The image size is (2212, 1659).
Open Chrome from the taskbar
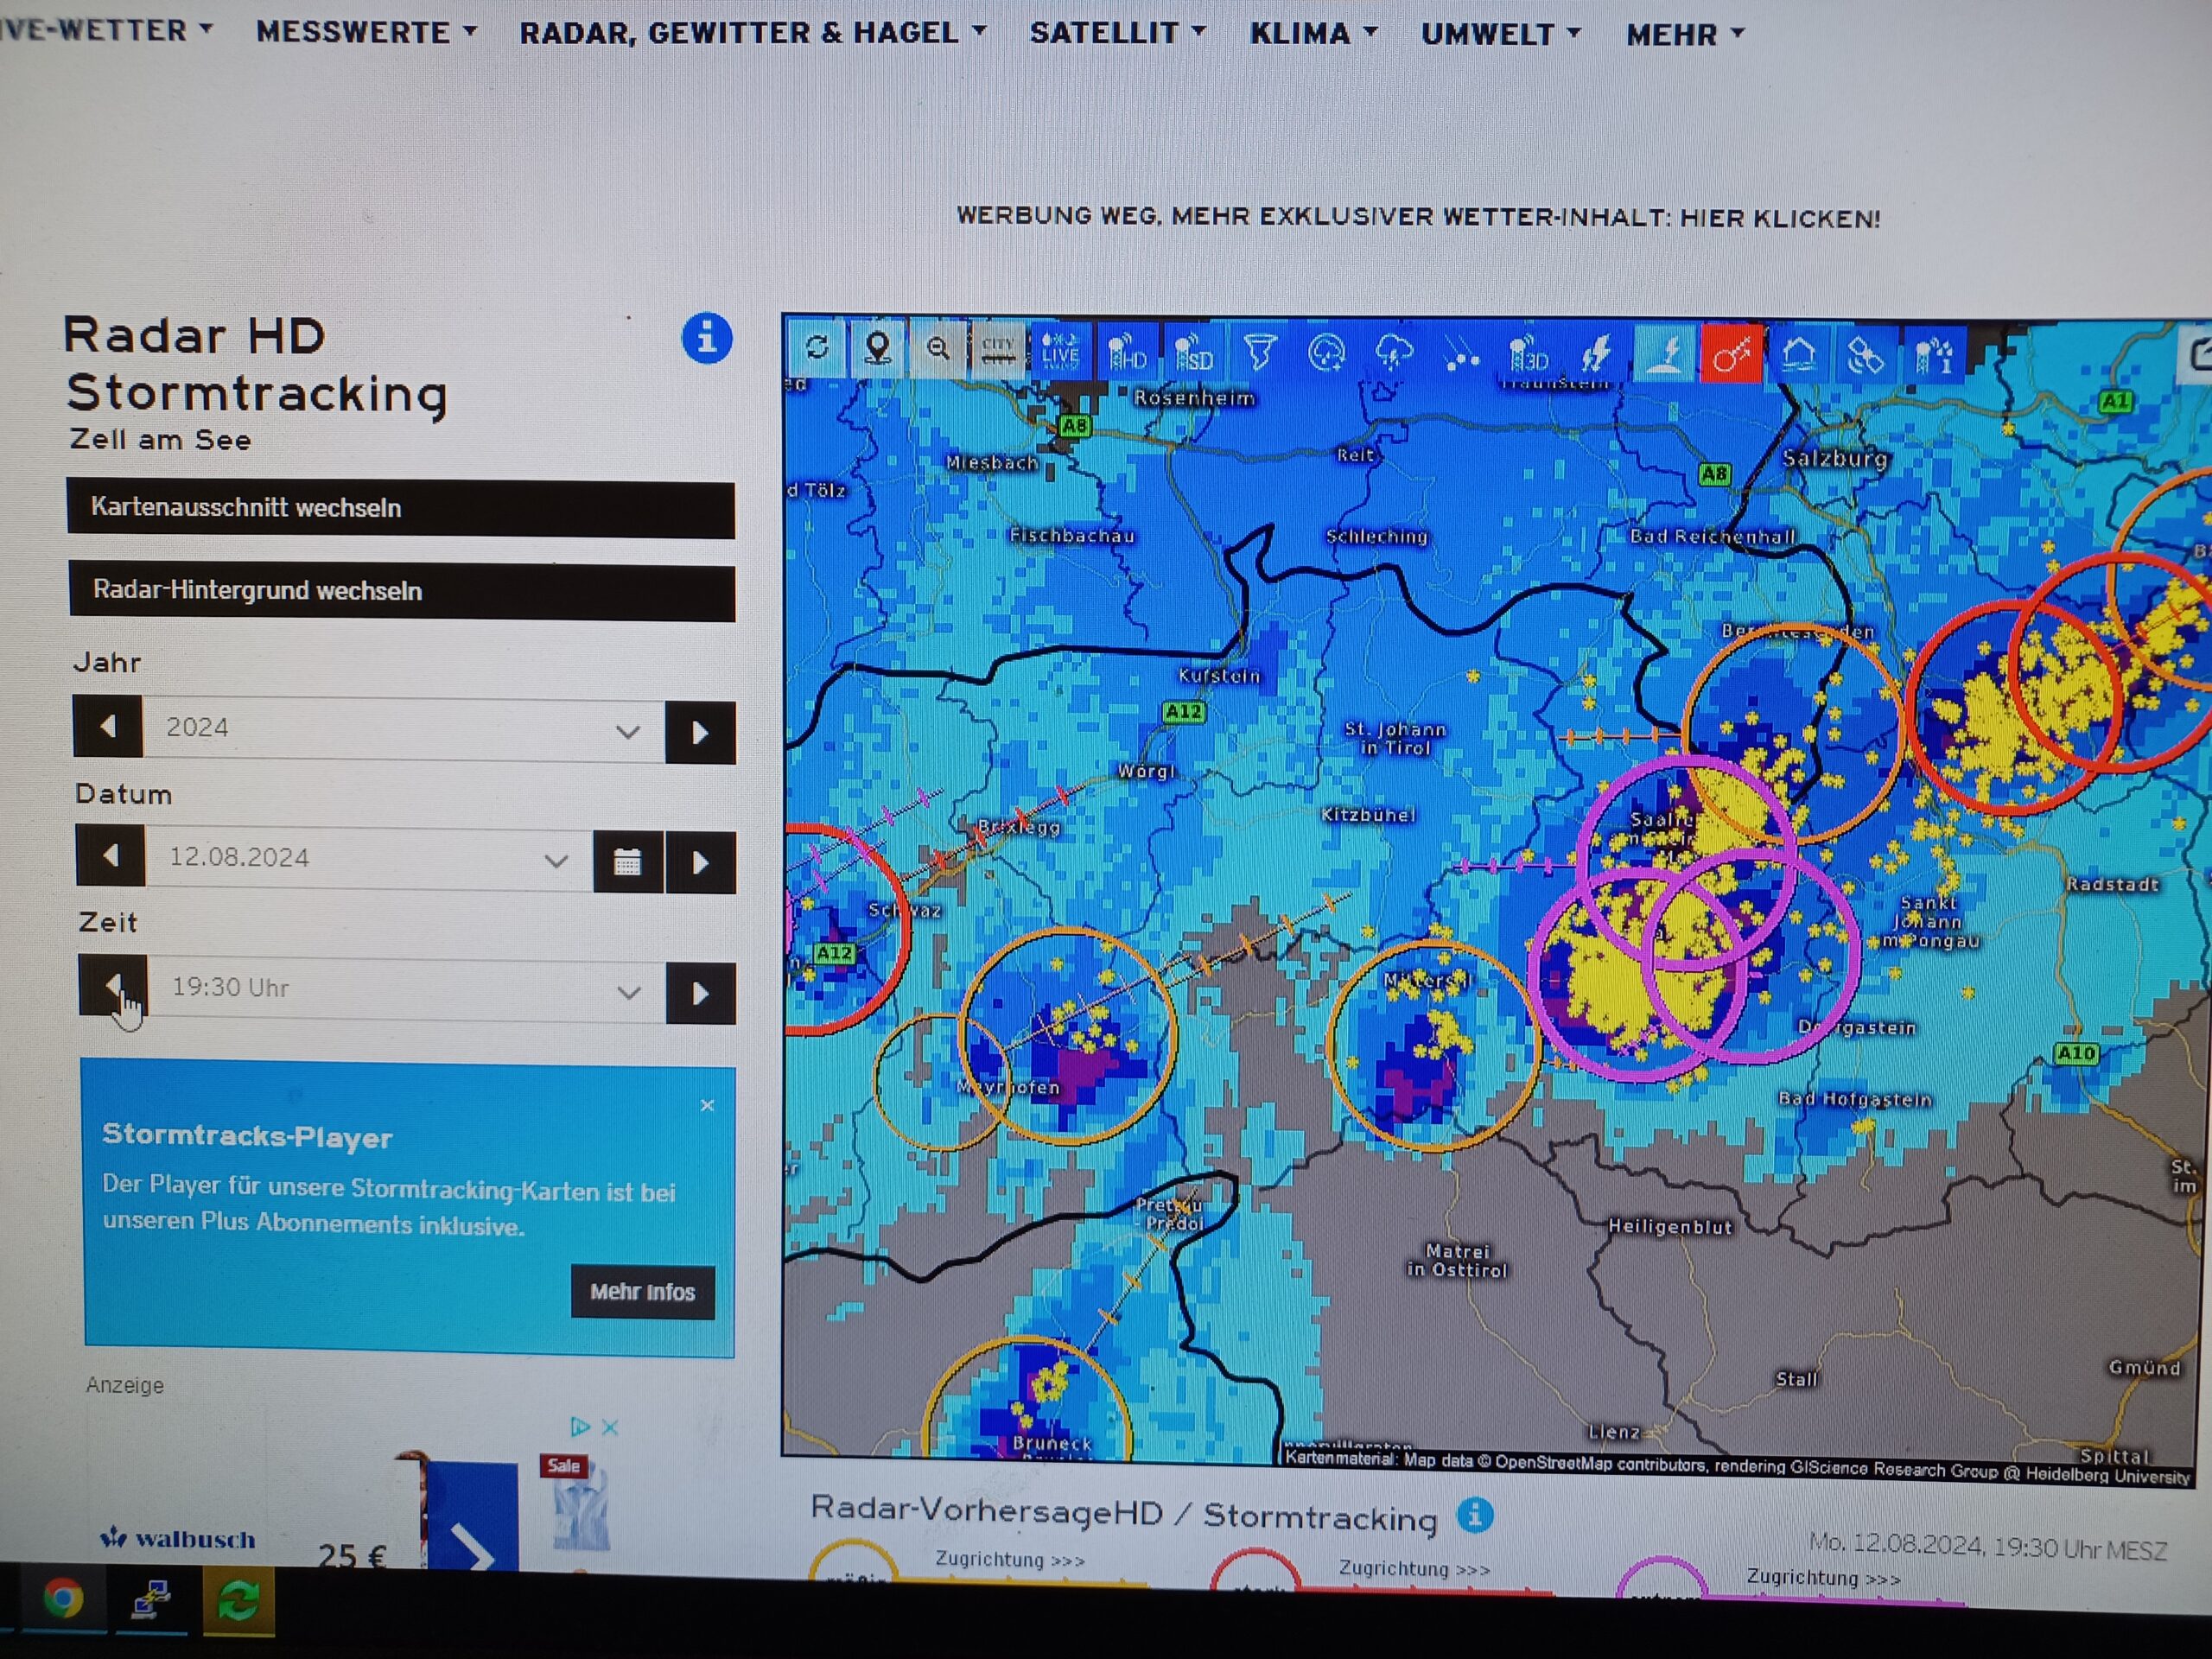[62, 1598]
